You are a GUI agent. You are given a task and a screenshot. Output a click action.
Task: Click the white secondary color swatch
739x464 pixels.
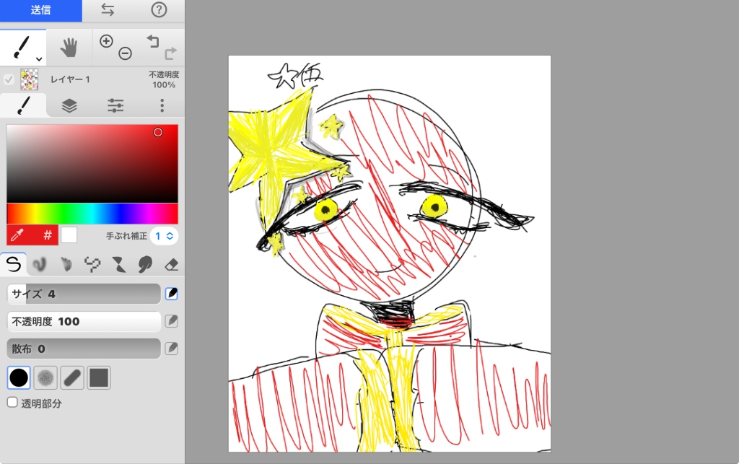(69, 235)
